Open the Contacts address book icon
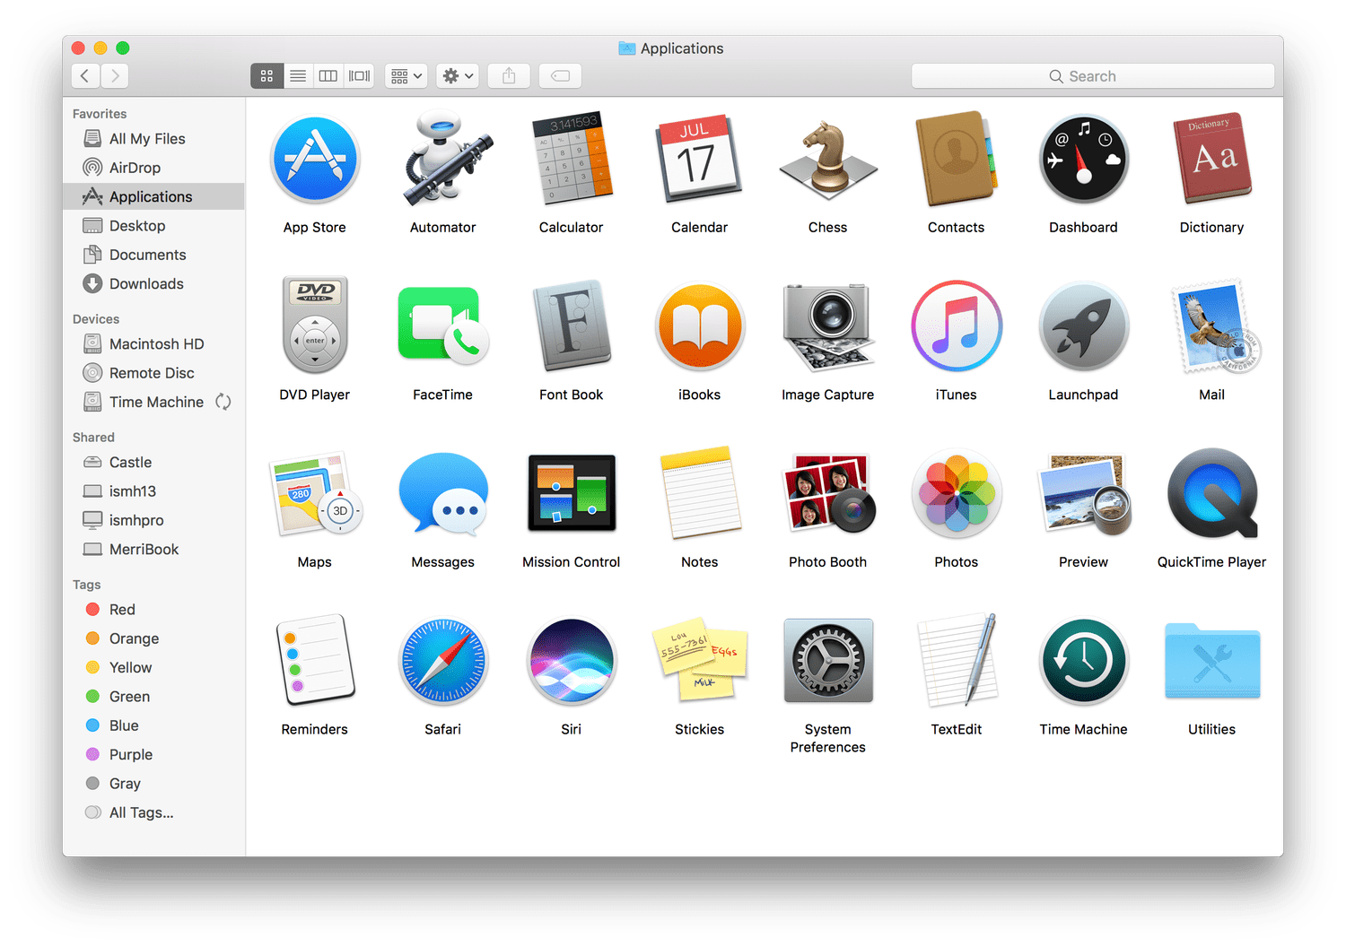This screenshot has width=1346, height=946. (x=956, y=159)
